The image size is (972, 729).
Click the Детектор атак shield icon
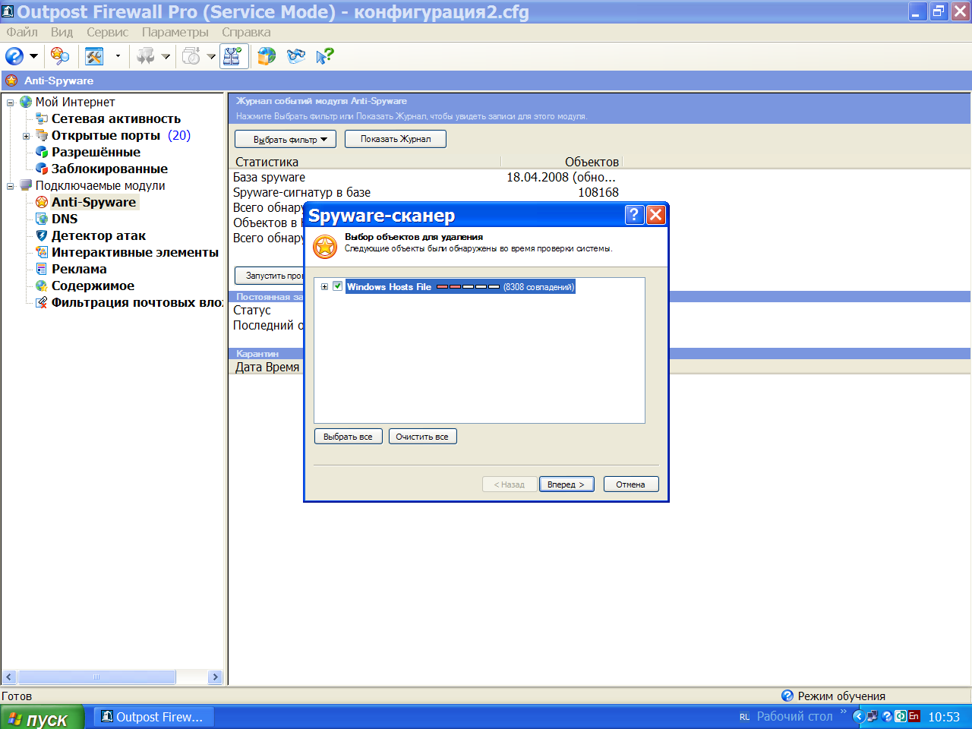click(x=42, y=235)
